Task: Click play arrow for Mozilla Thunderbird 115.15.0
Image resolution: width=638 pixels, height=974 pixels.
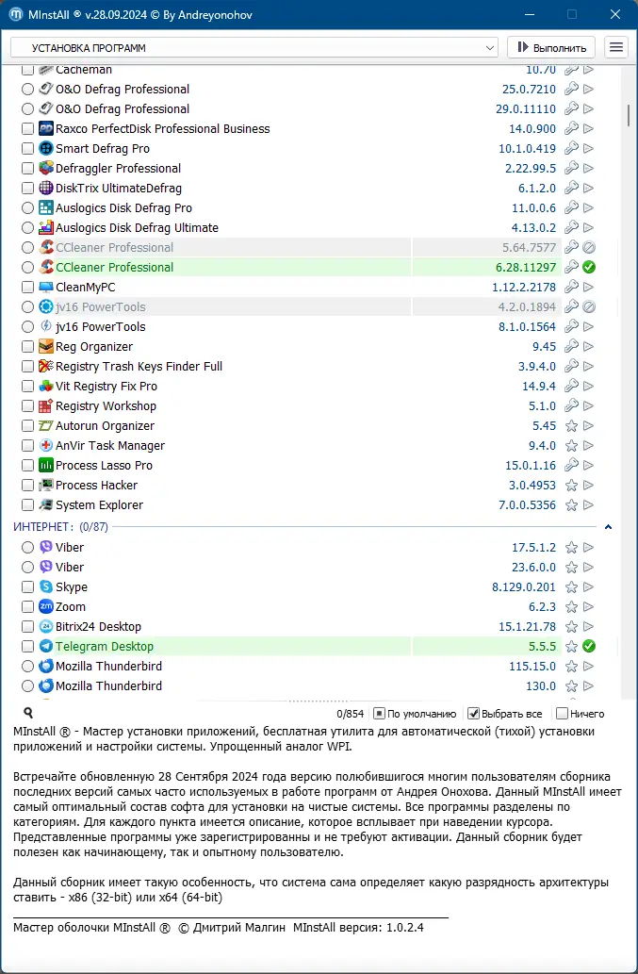Action: pyautogui.click(x=588, y=666)
